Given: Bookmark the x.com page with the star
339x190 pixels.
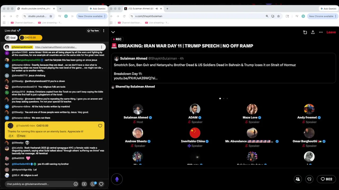Looking at the screenshot, I should pyautogui.click(x=278, y=16).
